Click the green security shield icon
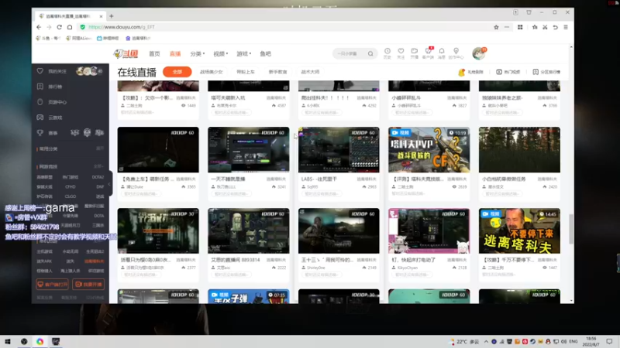The height and width of the screenshot is (348, 620). point(82,27)
